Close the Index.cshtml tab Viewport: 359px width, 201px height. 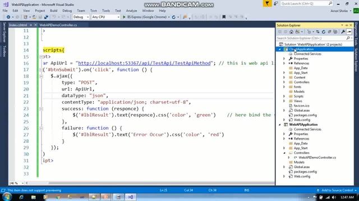(x=35, y=25)
